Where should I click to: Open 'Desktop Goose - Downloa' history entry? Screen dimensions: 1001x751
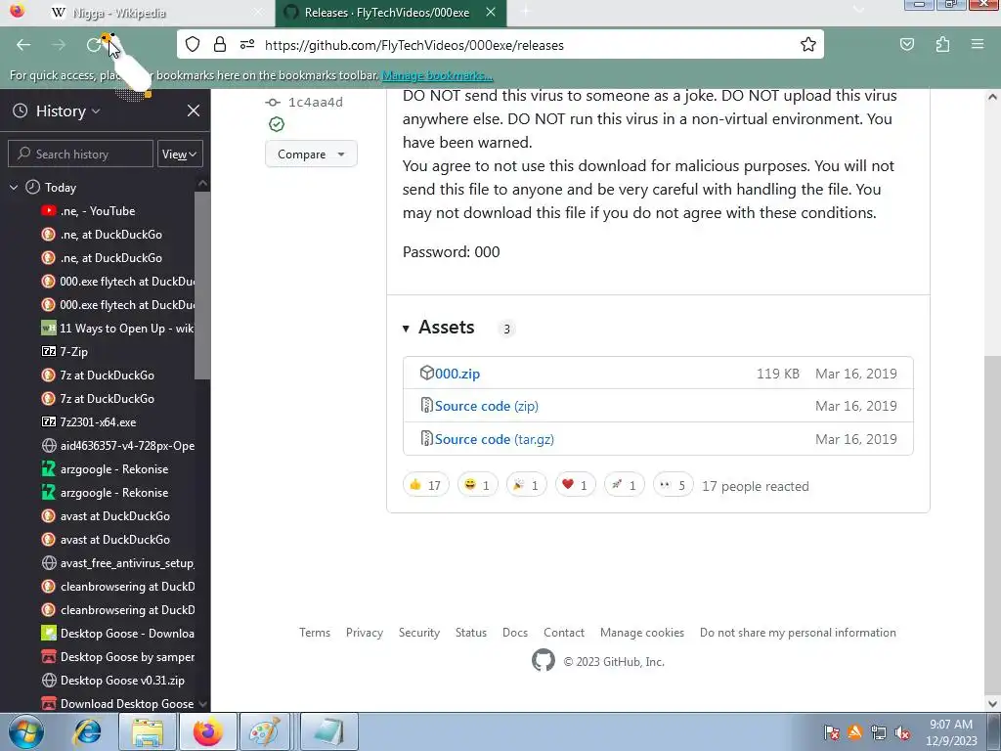click(117, 634)
